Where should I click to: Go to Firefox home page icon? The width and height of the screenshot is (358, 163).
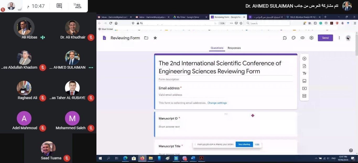(116, 23)
